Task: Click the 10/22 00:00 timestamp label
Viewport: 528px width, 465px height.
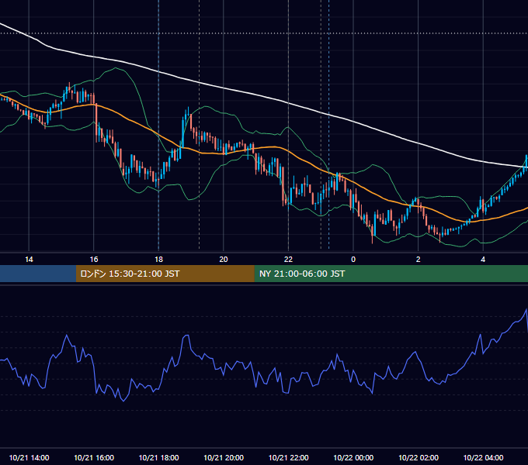Action: click(353, 457)
